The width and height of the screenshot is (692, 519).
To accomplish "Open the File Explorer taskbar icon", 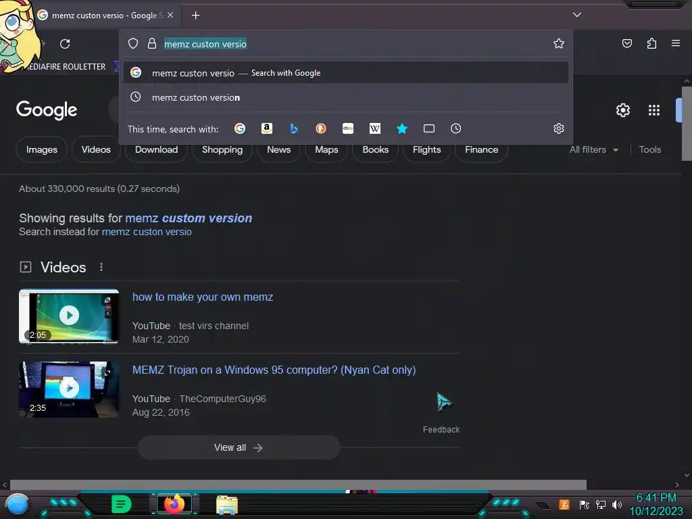I will pos(227,505).
